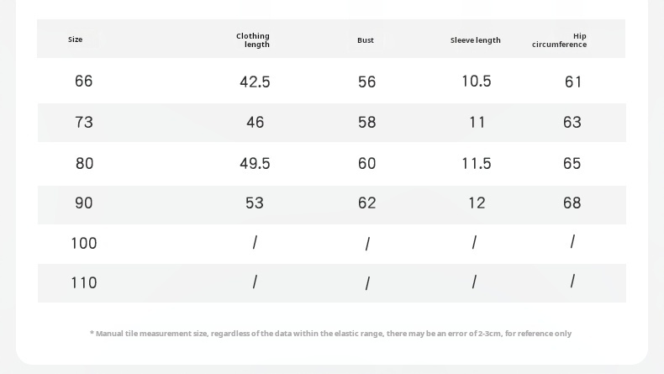
Task: Click size 66 in the Size column
Action: pos(84,82)
